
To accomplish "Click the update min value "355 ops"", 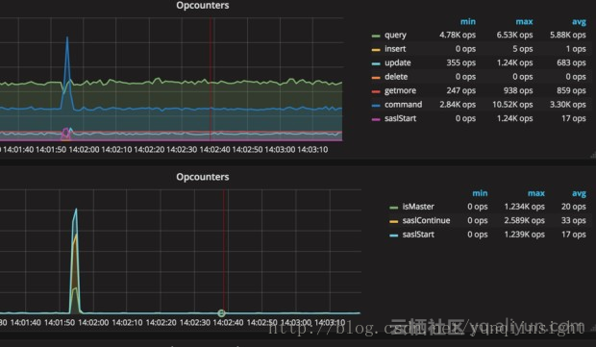I will click(x=461, y=62).
